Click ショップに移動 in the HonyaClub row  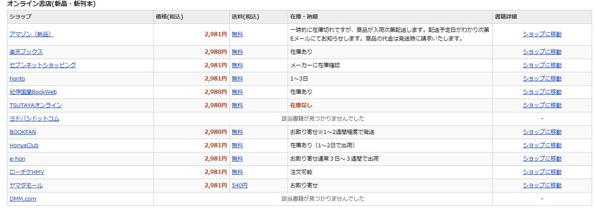pyautogui.click(x=542, y=145)
